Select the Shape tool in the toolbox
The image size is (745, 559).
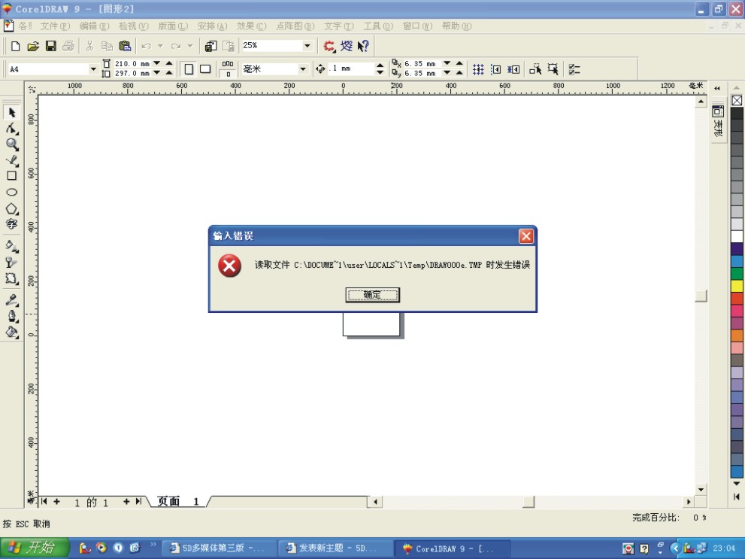click(x=12, y=129)
